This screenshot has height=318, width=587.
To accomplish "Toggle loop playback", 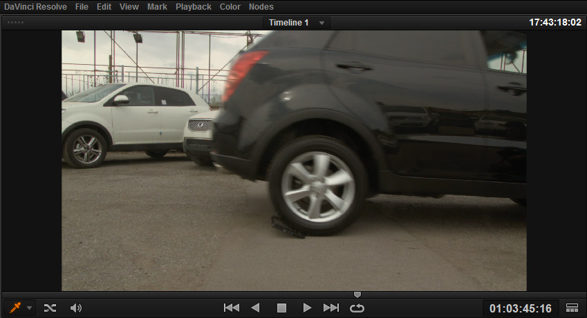I will point(357,308).
